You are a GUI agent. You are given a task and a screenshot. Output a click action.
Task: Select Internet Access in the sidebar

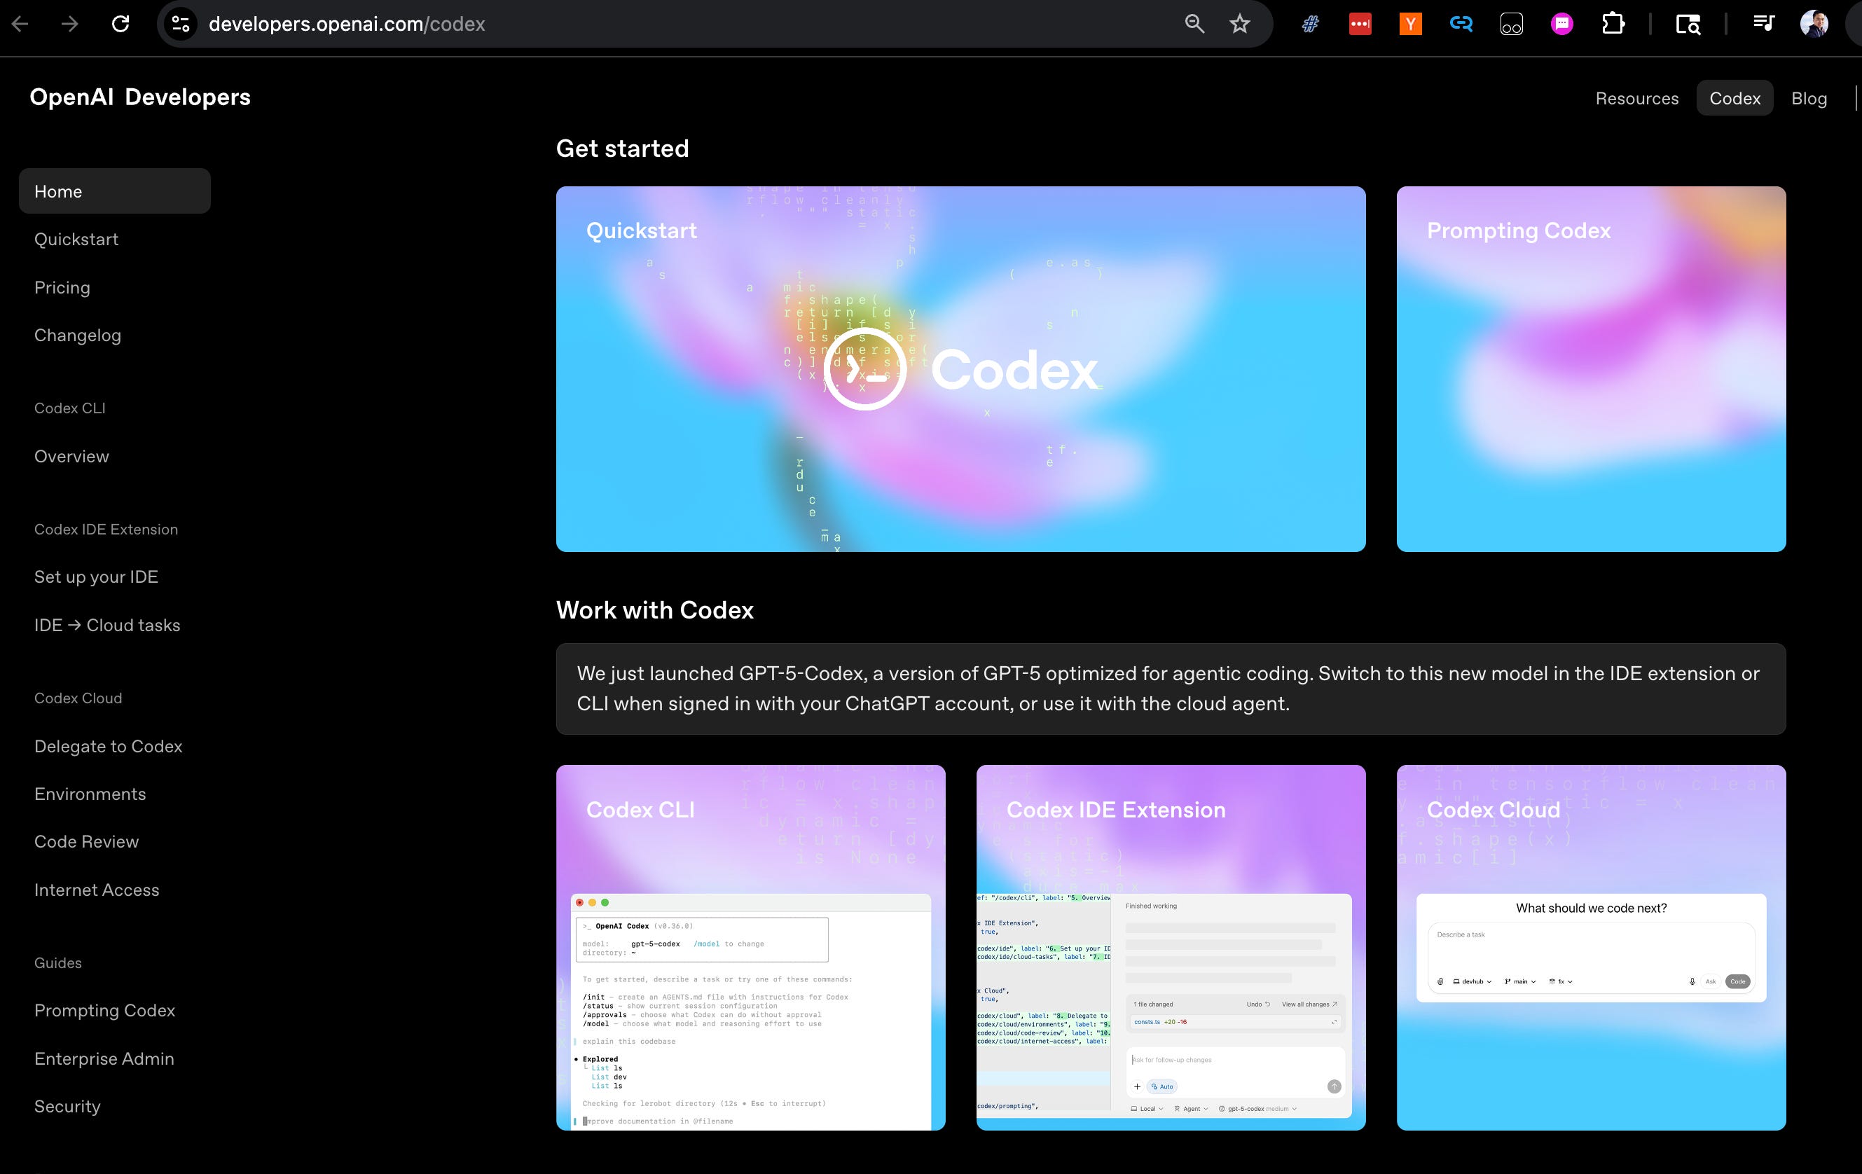(97, 890)
